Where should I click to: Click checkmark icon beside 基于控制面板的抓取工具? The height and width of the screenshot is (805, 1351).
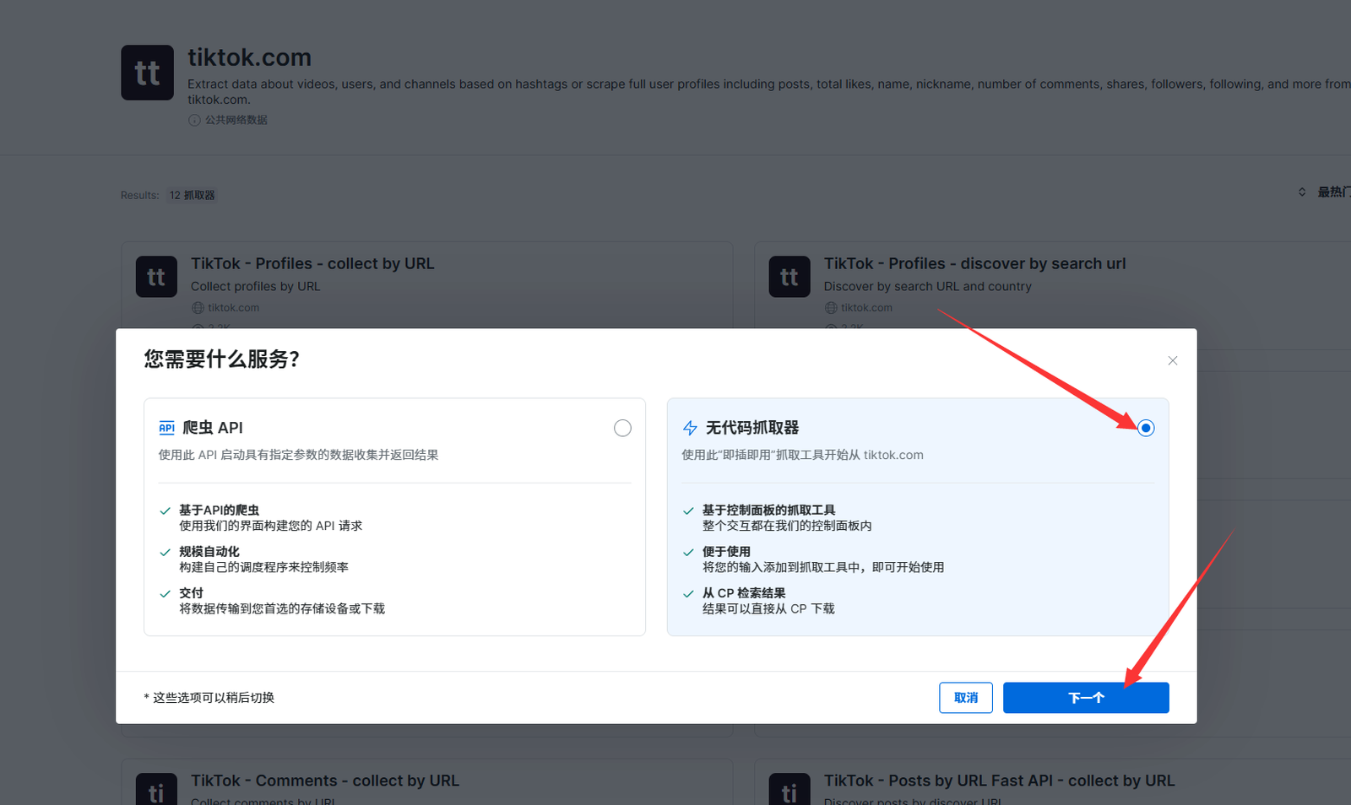coord(689,511)
